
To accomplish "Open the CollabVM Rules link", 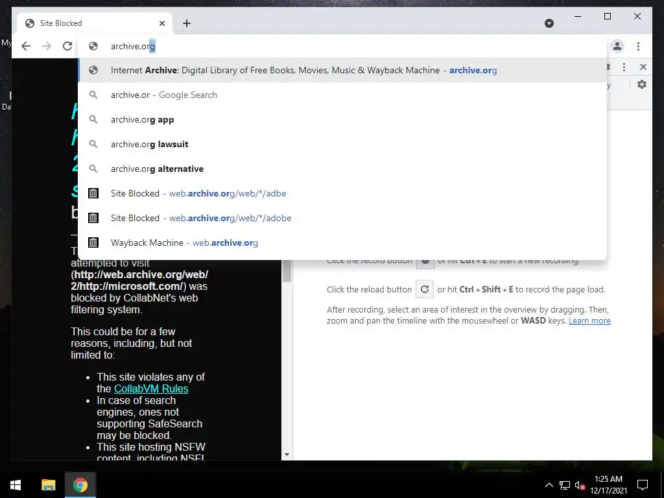I will pyautogui.click(x=151, y=389).
